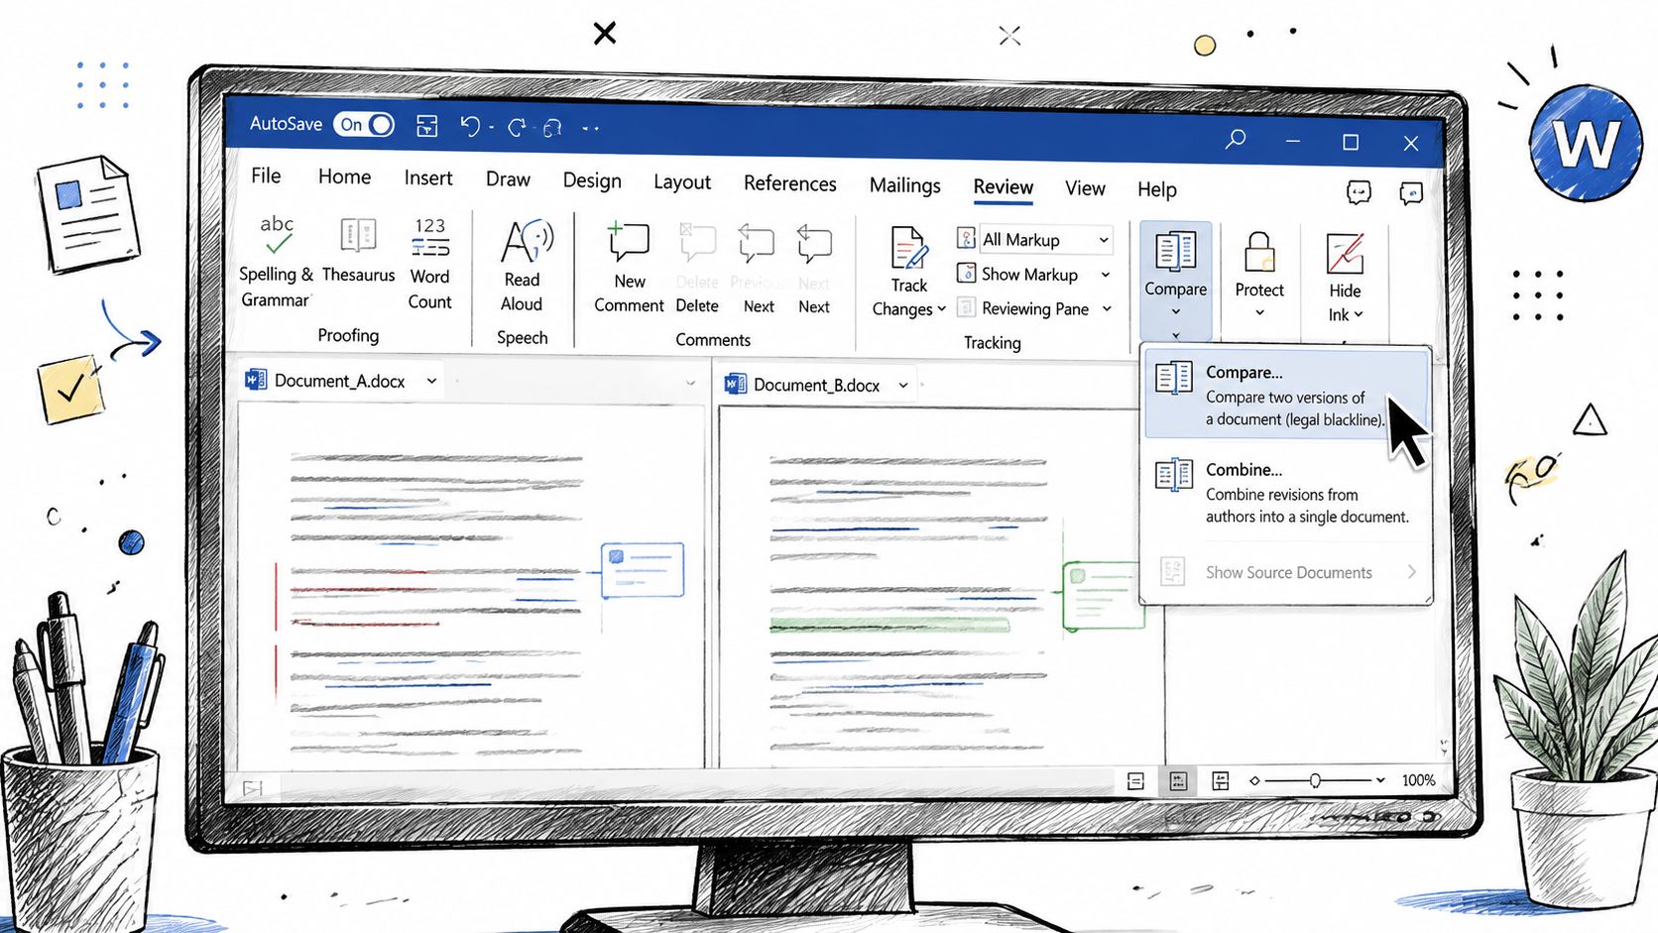Click the customize quick access overflow icon

(x=590, y=128)
